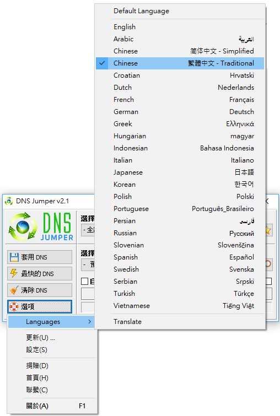The width and height of the screenshot is (280, 416).
Task: Switch language to English
Action: click(180, 27)
